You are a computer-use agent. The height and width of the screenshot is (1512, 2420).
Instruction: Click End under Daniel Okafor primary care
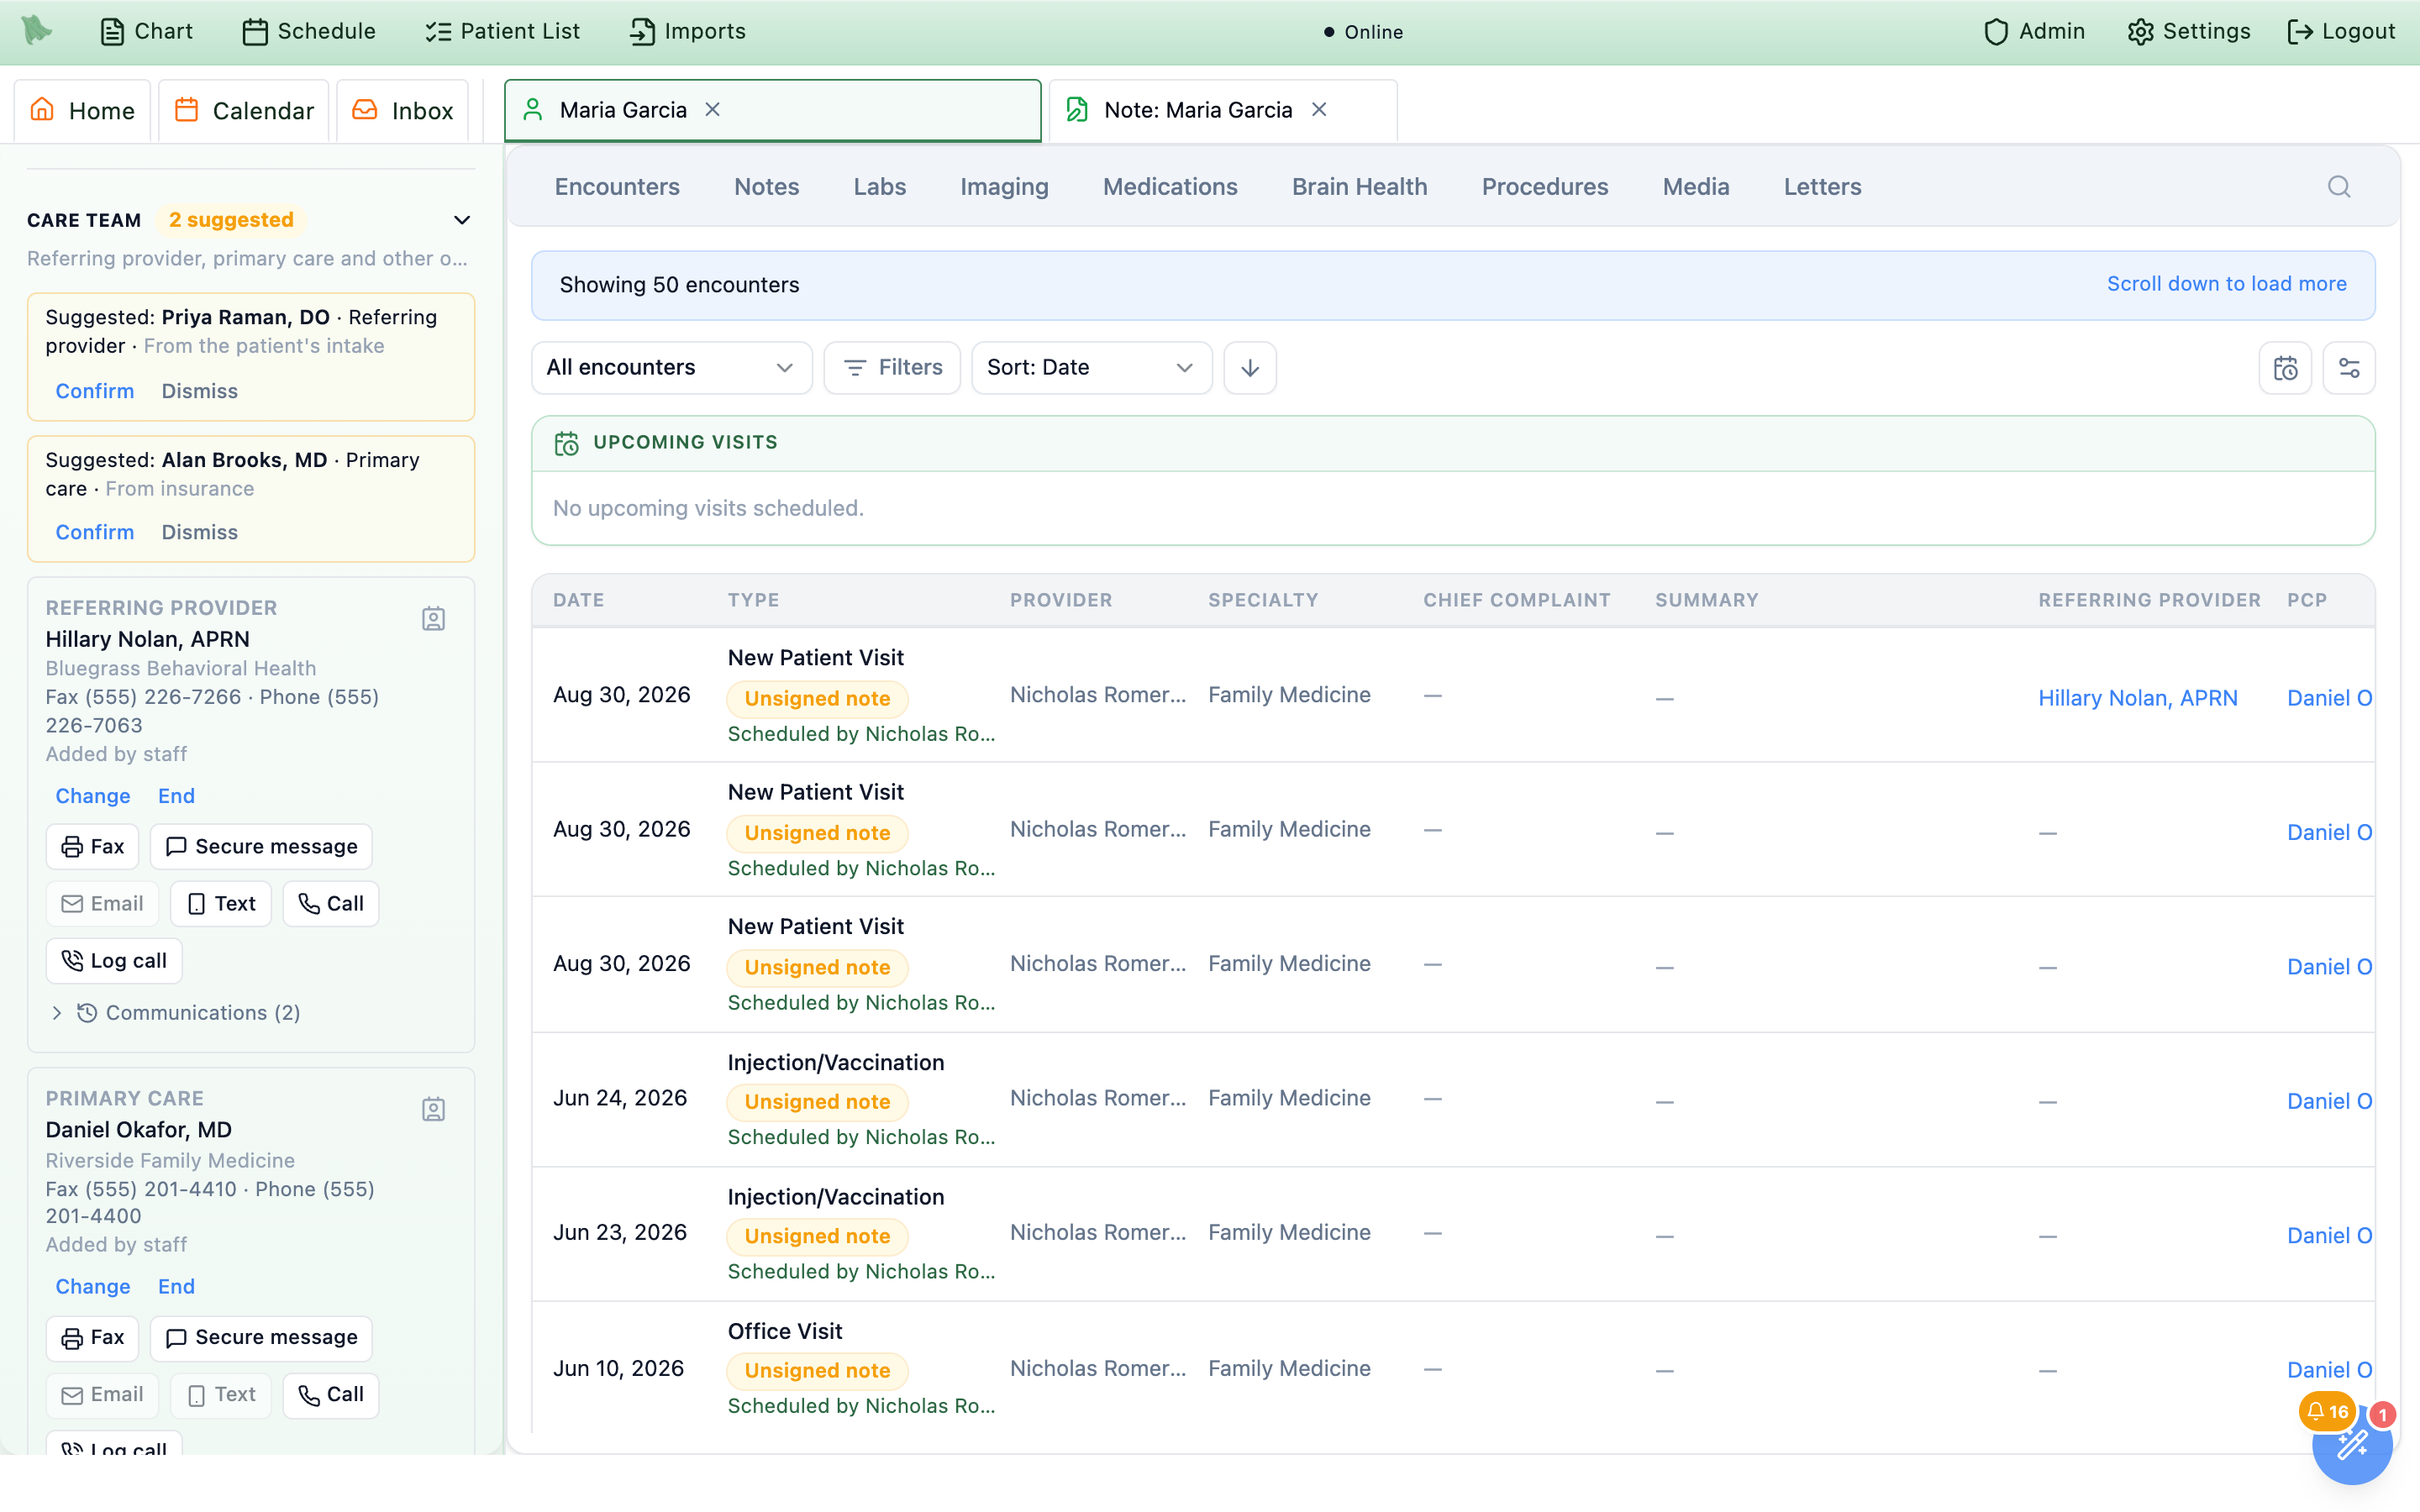coord(176,1286)
